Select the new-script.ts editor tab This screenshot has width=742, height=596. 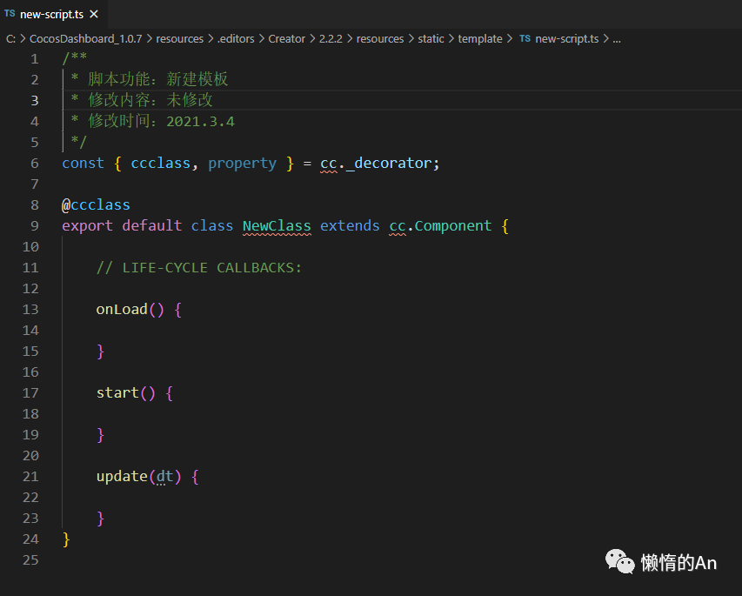pyautogui.click(x=51, y=15)
